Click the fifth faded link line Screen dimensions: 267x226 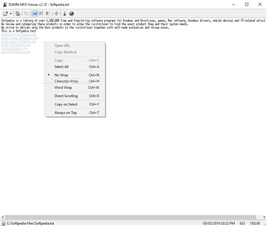tap(15, 48)
